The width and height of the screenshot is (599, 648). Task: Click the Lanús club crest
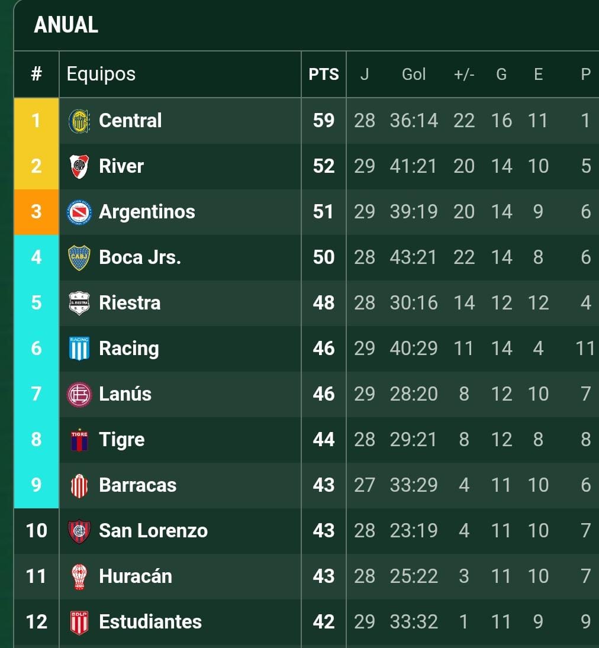click(79, 394)
